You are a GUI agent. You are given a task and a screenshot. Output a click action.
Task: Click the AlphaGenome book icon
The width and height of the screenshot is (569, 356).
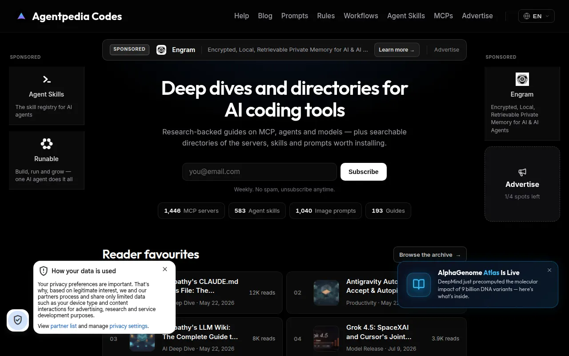(x=419, y=284)
